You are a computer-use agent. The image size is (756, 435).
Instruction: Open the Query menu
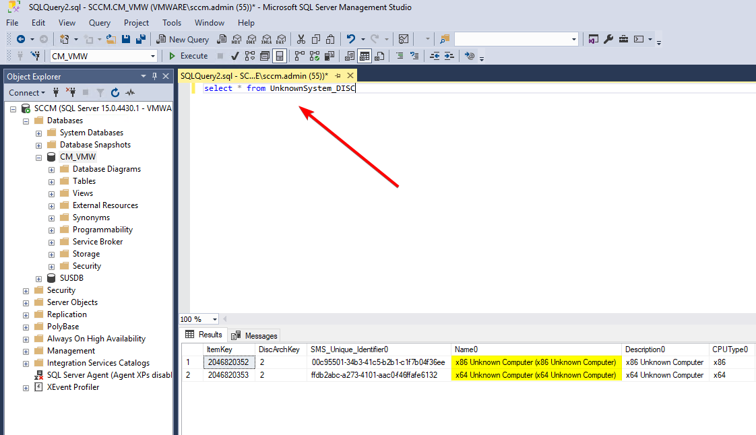coord(100,23)
